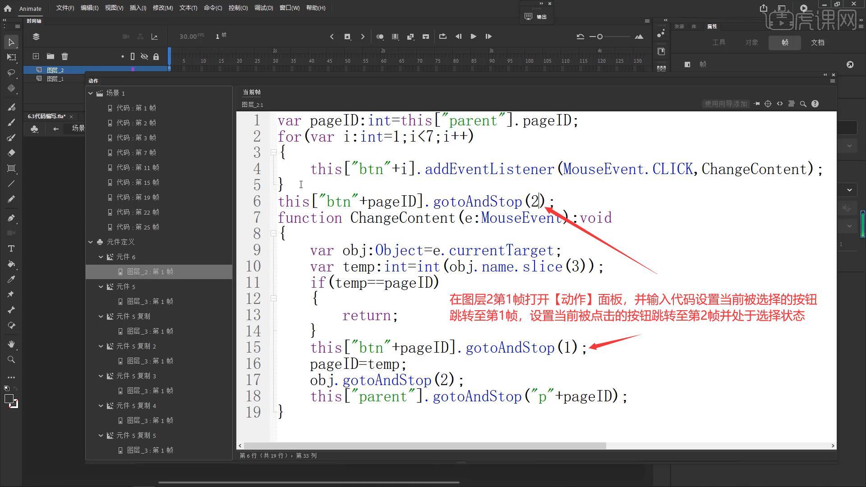Screen dimensions: 866x487
Task: Select the Selection arrow tool
Action: [11, 42]
